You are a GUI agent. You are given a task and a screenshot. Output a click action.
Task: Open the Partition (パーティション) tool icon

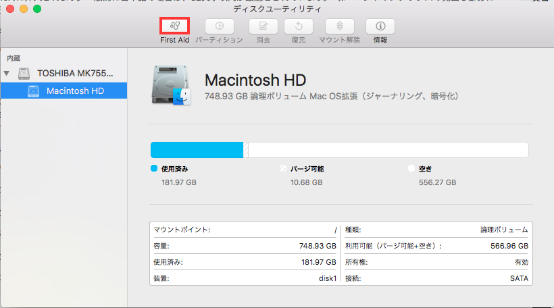tap(220, 26)
